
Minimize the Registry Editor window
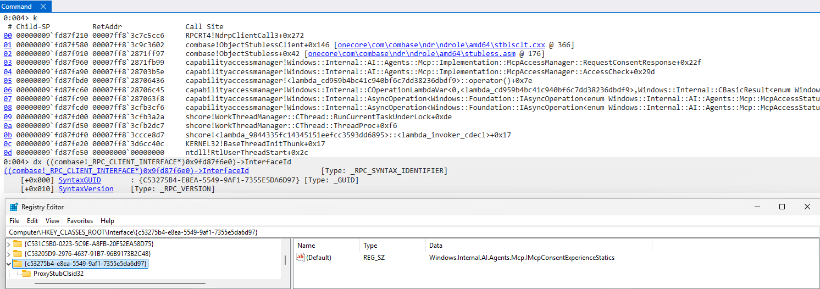pos(756,207)
